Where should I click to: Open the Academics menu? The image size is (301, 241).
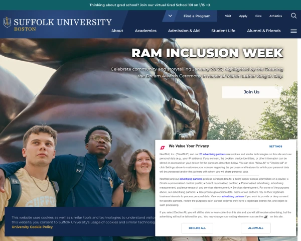pyautogui.click(x=145, y=31)
